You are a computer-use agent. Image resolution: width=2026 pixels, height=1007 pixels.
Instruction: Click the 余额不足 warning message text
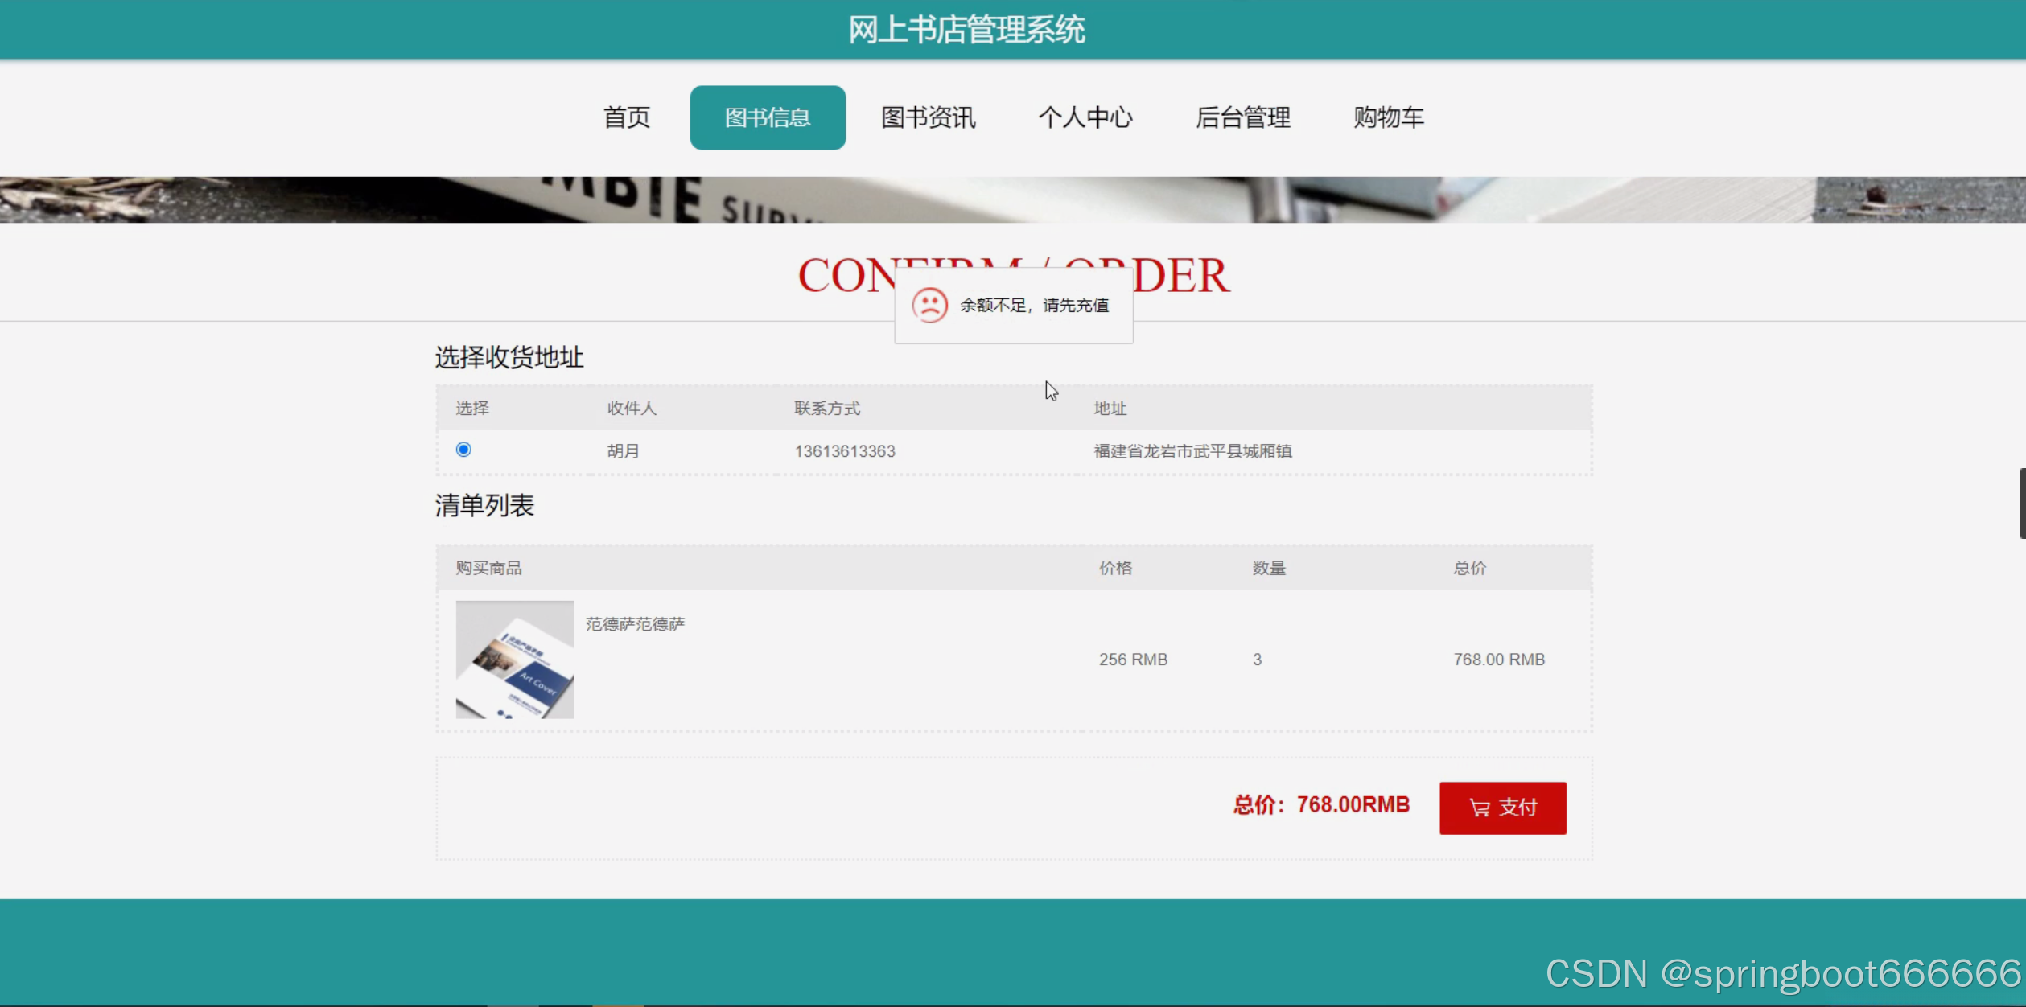[x=1034, y=306]
